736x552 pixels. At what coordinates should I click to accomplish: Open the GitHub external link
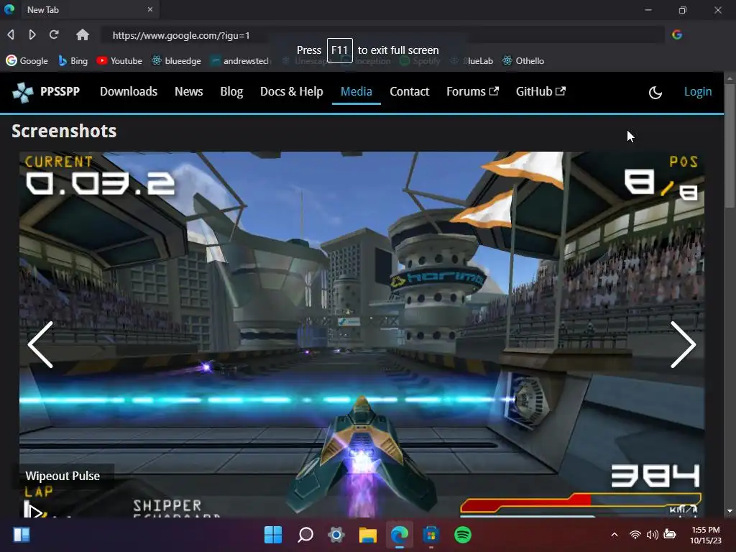540,91
